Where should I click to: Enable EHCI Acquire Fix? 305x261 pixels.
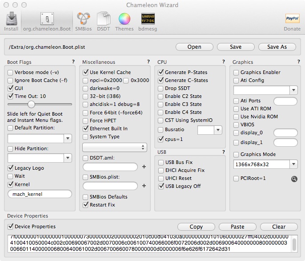coord(161,171)
